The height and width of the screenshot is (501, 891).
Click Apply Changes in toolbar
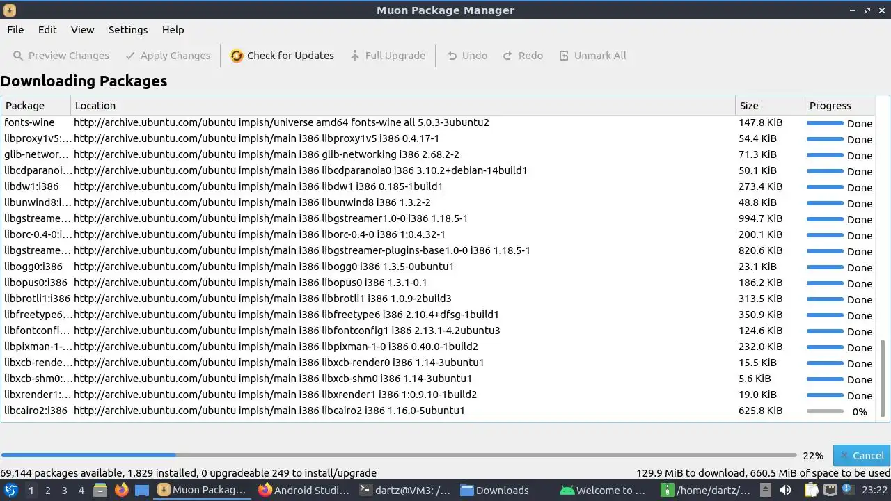[x=168, y=56]
